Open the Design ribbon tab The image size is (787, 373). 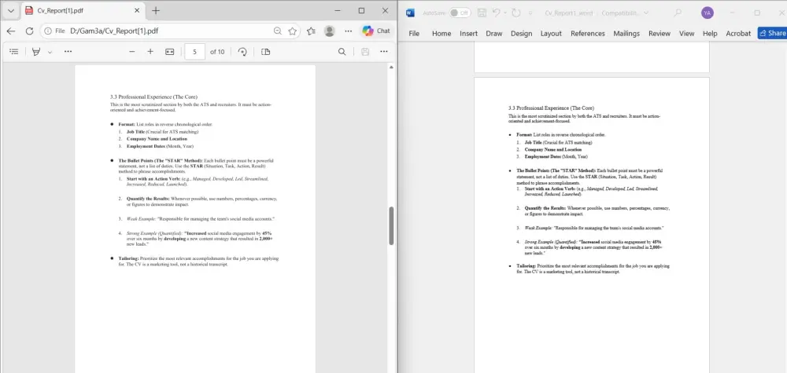[522, 34]
